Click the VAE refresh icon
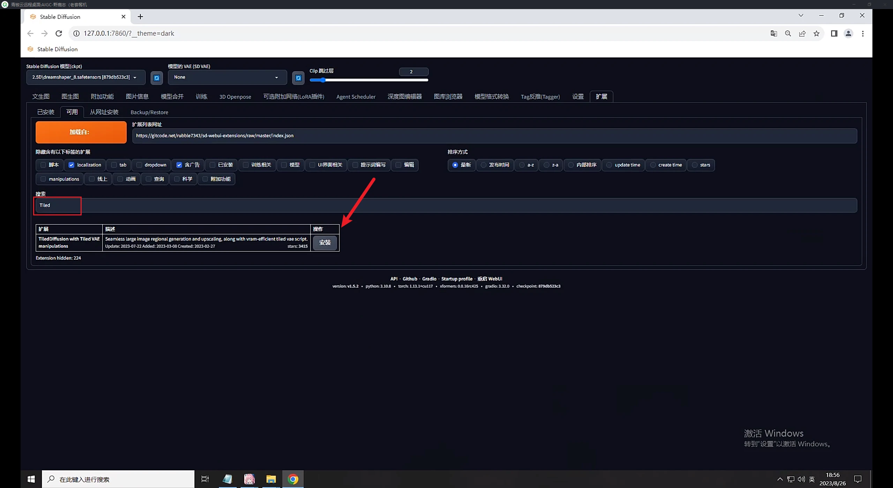The width and height of the screenshot is (893, 488). [x=298, y=78]
